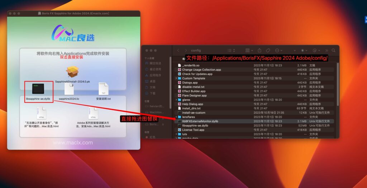Click libsapphire-ae.dylib name in the config list
367x188 pixels.
[x=195, y=125]
